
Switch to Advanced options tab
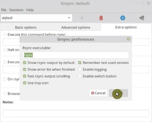[76, 27]
